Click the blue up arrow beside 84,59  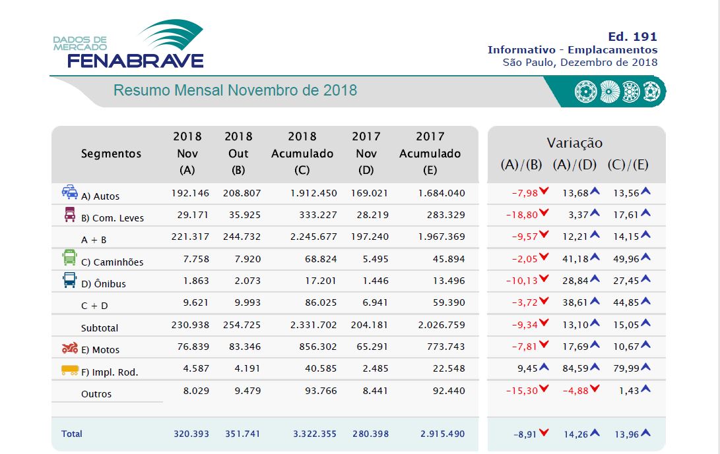point(595,366)
